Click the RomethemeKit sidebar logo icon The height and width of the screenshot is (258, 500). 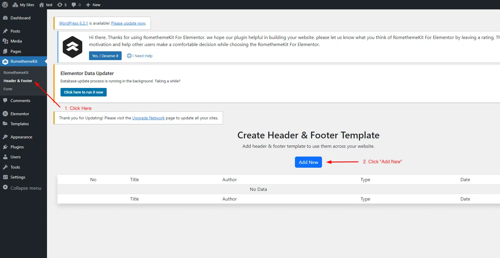[x=5, y=62]
